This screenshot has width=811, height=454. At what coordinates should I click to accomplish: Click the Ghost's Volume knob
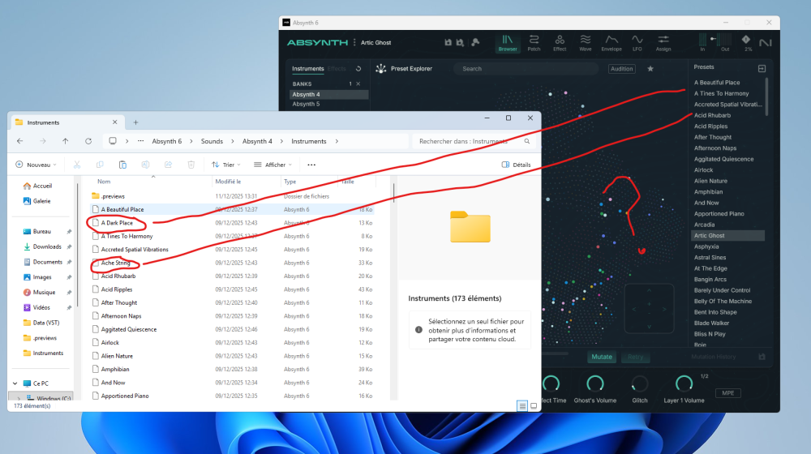tap(594, 383)
